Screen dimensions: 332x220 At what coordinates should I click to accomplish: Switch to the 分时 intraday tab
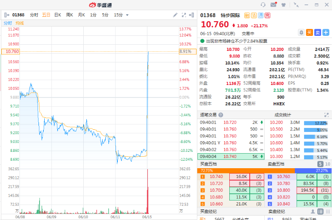pos(34,15)
